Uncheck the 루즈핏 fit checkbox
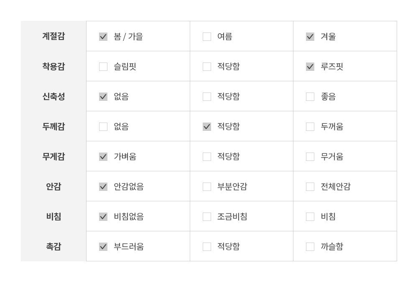 (310, 67)
